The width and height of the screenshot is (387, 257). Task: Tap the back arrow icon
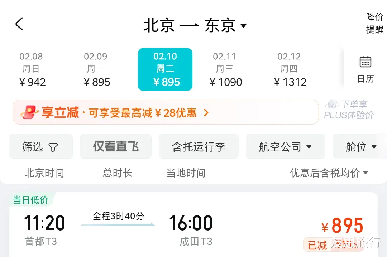(x=19, y=24)
